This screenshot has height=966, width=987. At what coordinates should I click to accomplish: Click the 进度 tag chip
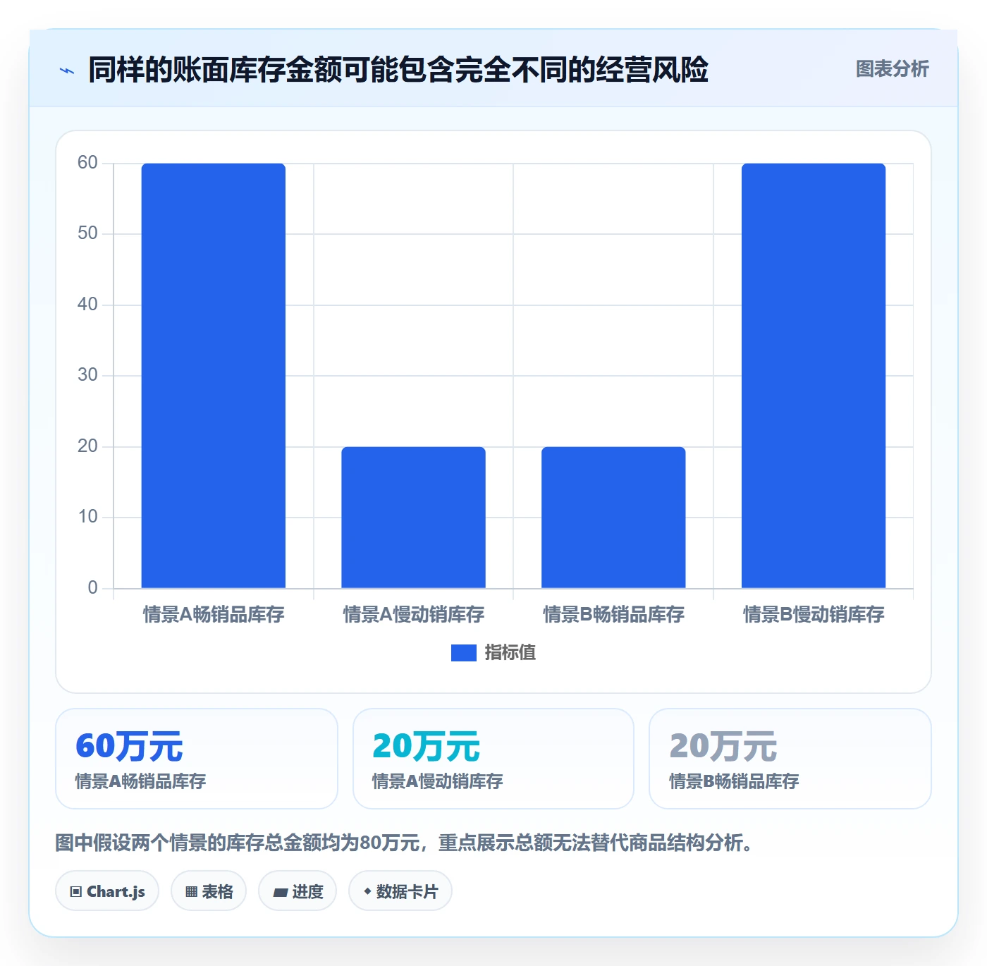[298, 891]
